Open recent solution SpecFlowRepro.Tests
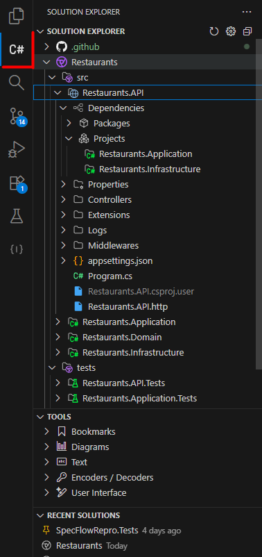 [x=97, y=531]
